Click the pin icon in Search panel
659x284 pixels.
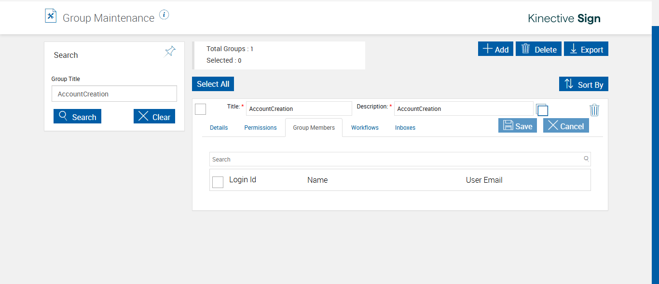click(x=170, y=51)
